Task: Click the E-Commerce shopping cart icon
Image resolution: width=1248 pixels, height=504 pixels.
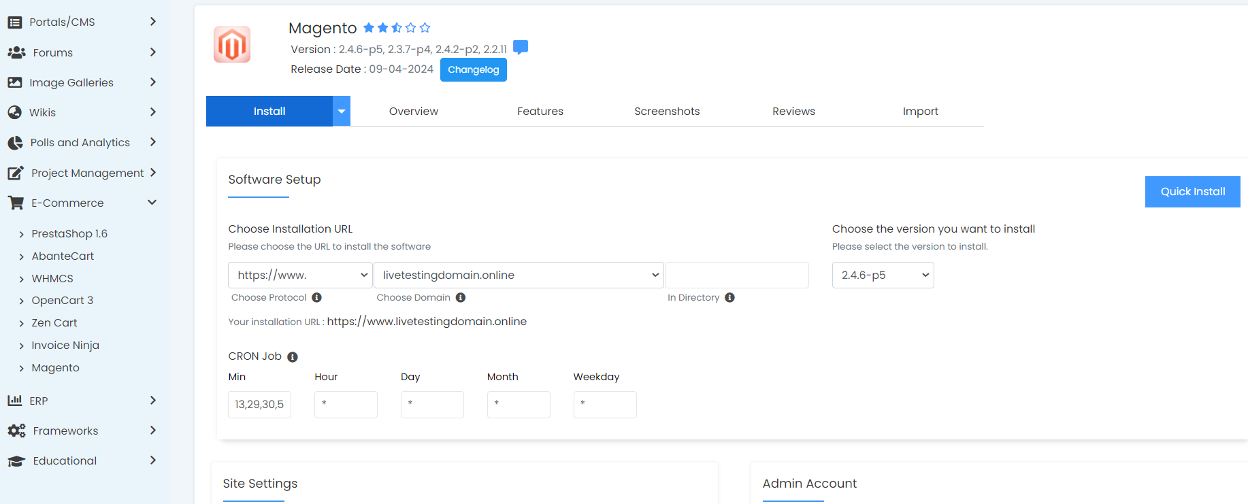Action: 16,203
